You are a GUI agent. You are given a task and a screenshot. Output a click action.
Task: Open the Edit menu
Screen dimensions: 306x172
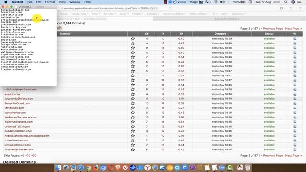click(39, 2)
